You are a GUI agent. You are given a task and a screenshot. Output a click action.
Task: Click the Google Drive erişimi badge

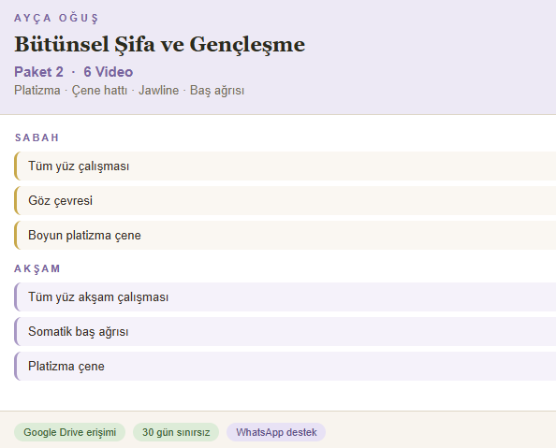70,432
